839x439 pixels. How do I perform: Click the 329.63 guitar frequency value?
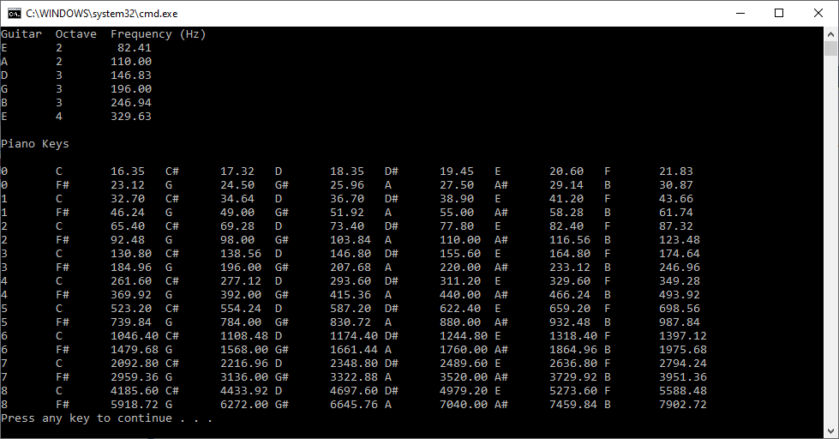coord(131,117)
